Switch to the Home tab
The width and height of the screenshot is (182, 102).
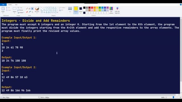pos(10,5)
